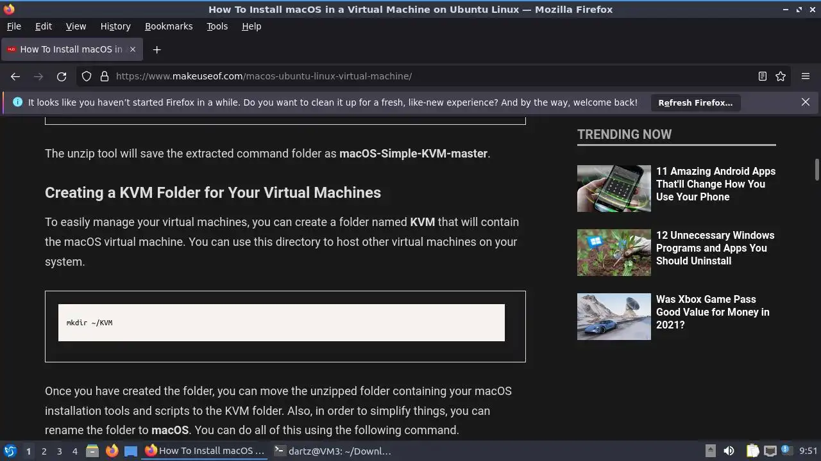This screenshot has width=821, height=461.
Task: Launch Firefox from the taskbar quicklaunch
Action: (112, 451)
